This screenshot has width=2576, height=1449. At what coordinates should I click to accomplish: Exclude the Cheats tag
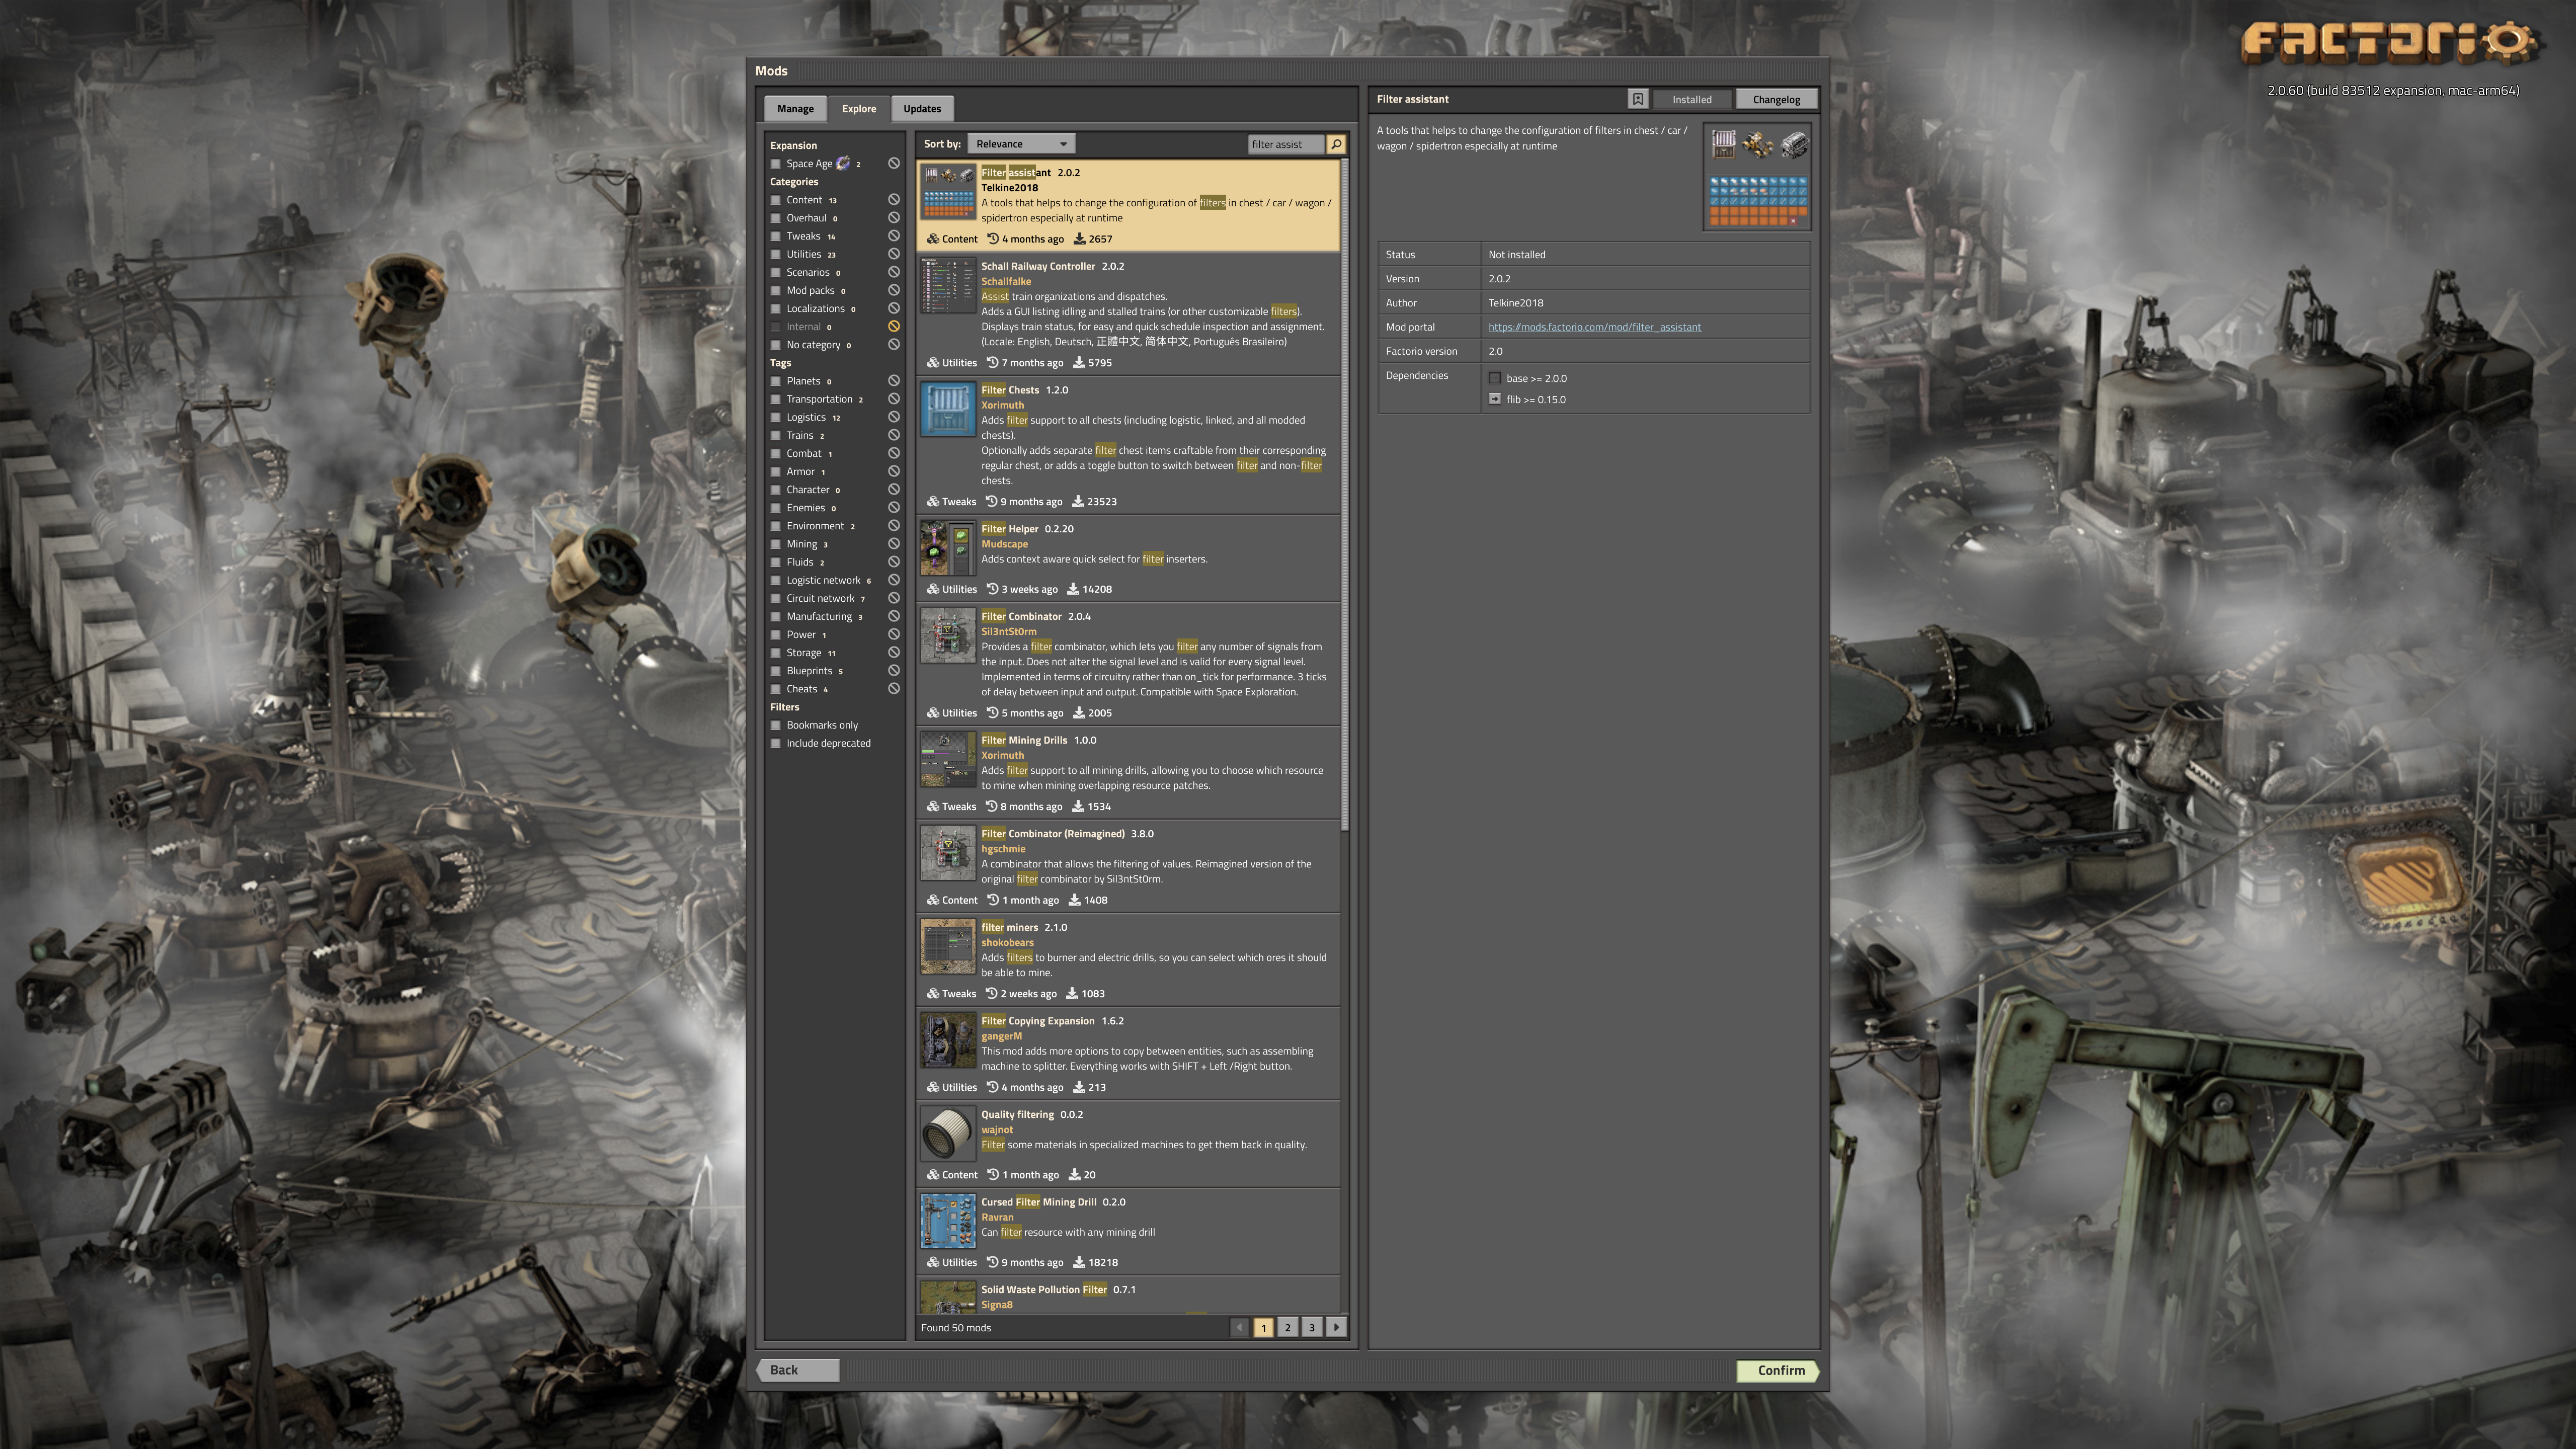coord(894,689)
